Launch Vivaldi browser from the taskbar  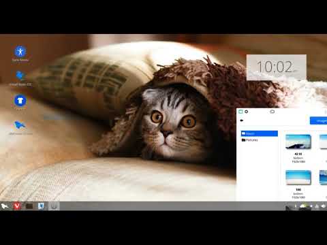(x=17, y=206)
